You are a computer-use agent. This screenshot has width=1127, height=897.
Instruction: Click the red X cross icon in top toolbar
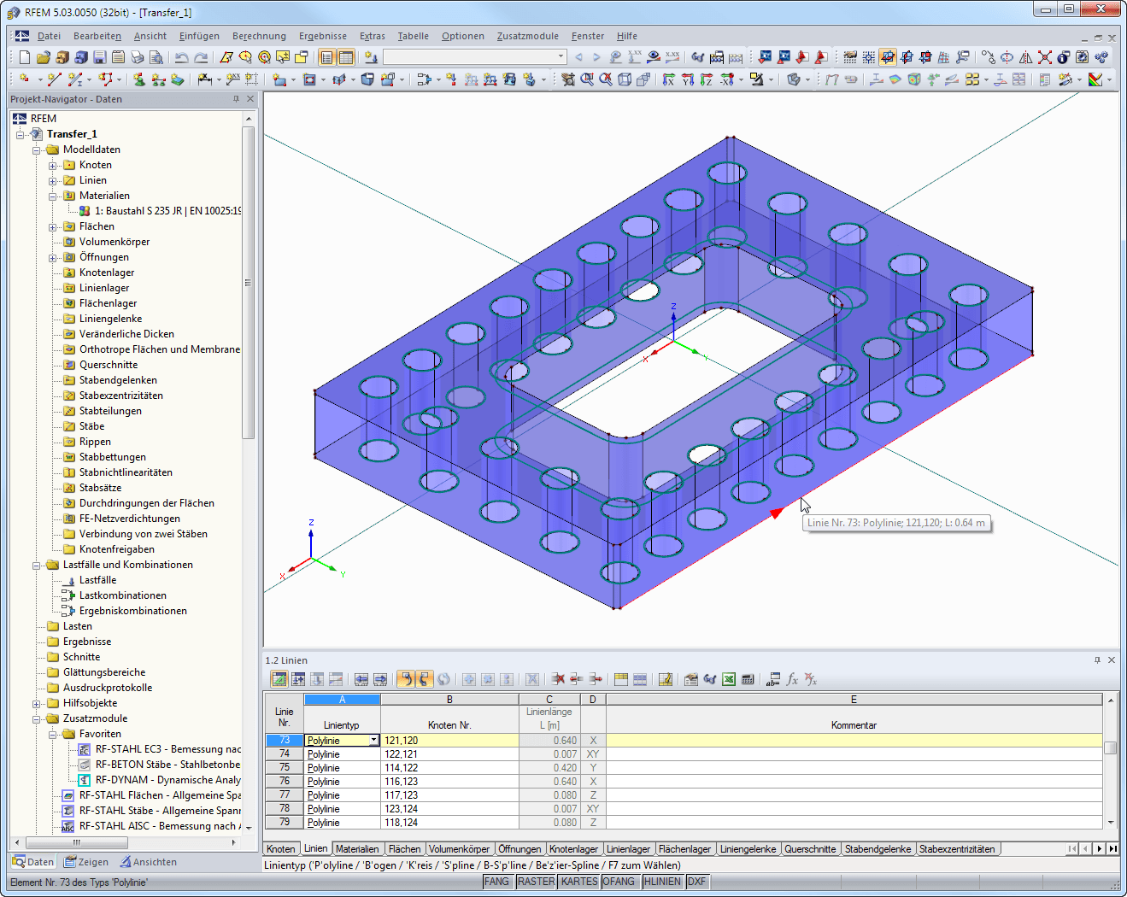1045,57
